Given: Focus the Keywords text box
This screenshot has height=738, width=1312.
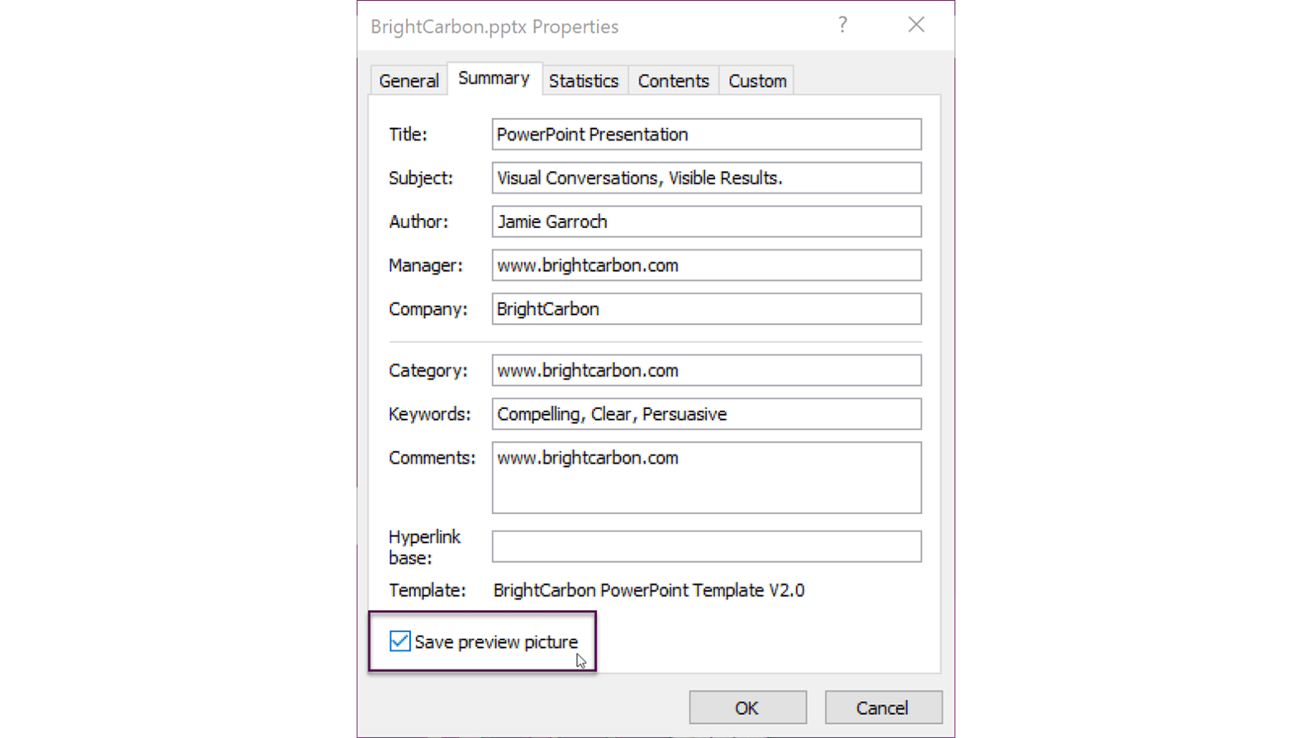Looking at the screenshot, I should (706, 414).
